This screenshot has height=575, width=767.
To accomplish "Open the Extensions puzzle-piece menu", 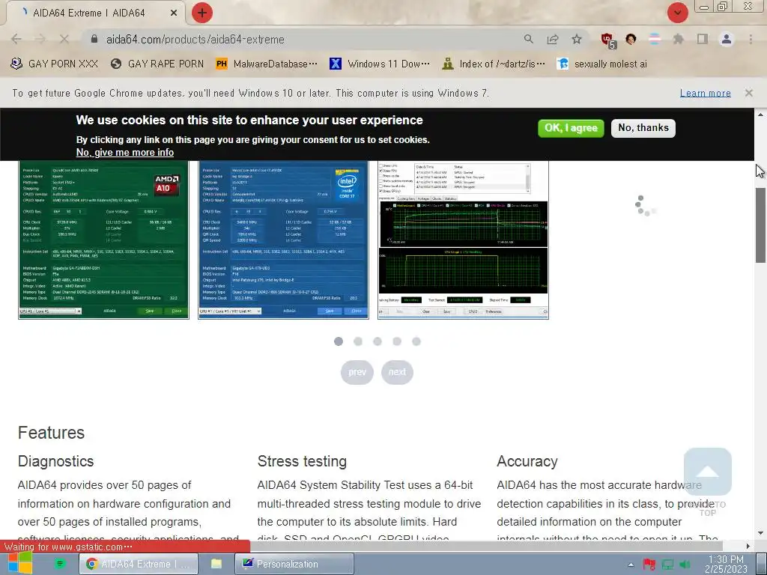I will click(x=678, y=39).
